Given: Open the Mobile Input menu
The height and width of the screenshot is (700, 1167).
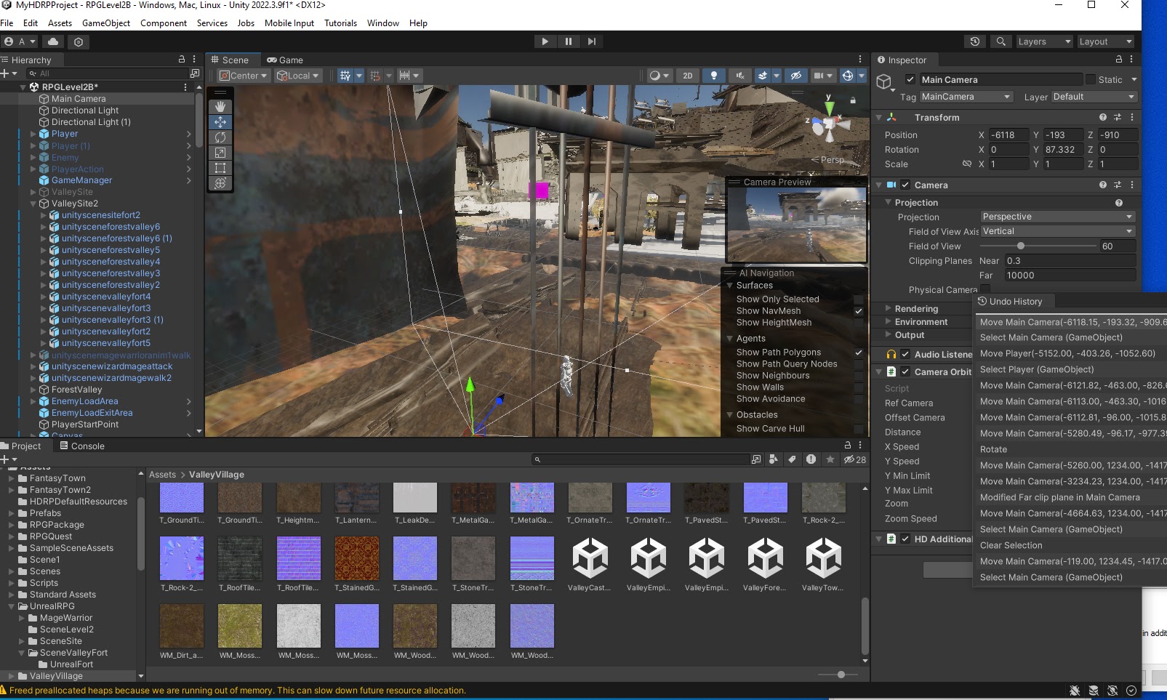Looking at the screenshot, I should pyautogui.click(x=289, y=23).
